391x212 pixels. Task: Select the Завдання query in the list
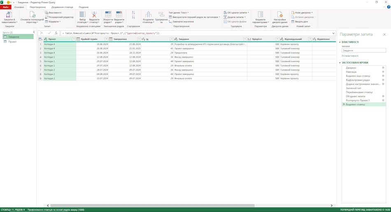(x=18, y=37)
